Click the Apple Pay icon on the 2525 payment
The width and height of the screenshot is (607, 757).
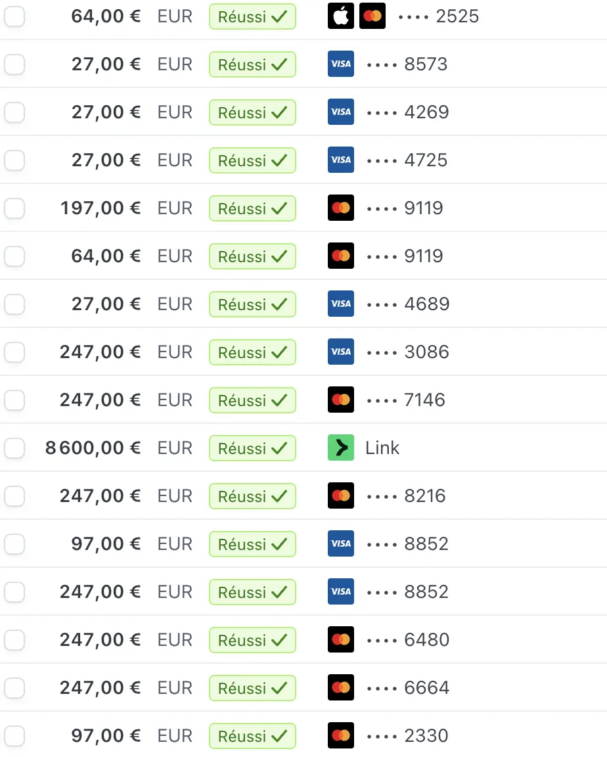click(x=341, y=16)
